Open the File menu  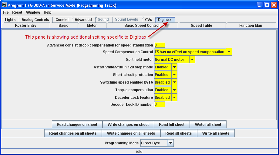[x=6, y=12]
